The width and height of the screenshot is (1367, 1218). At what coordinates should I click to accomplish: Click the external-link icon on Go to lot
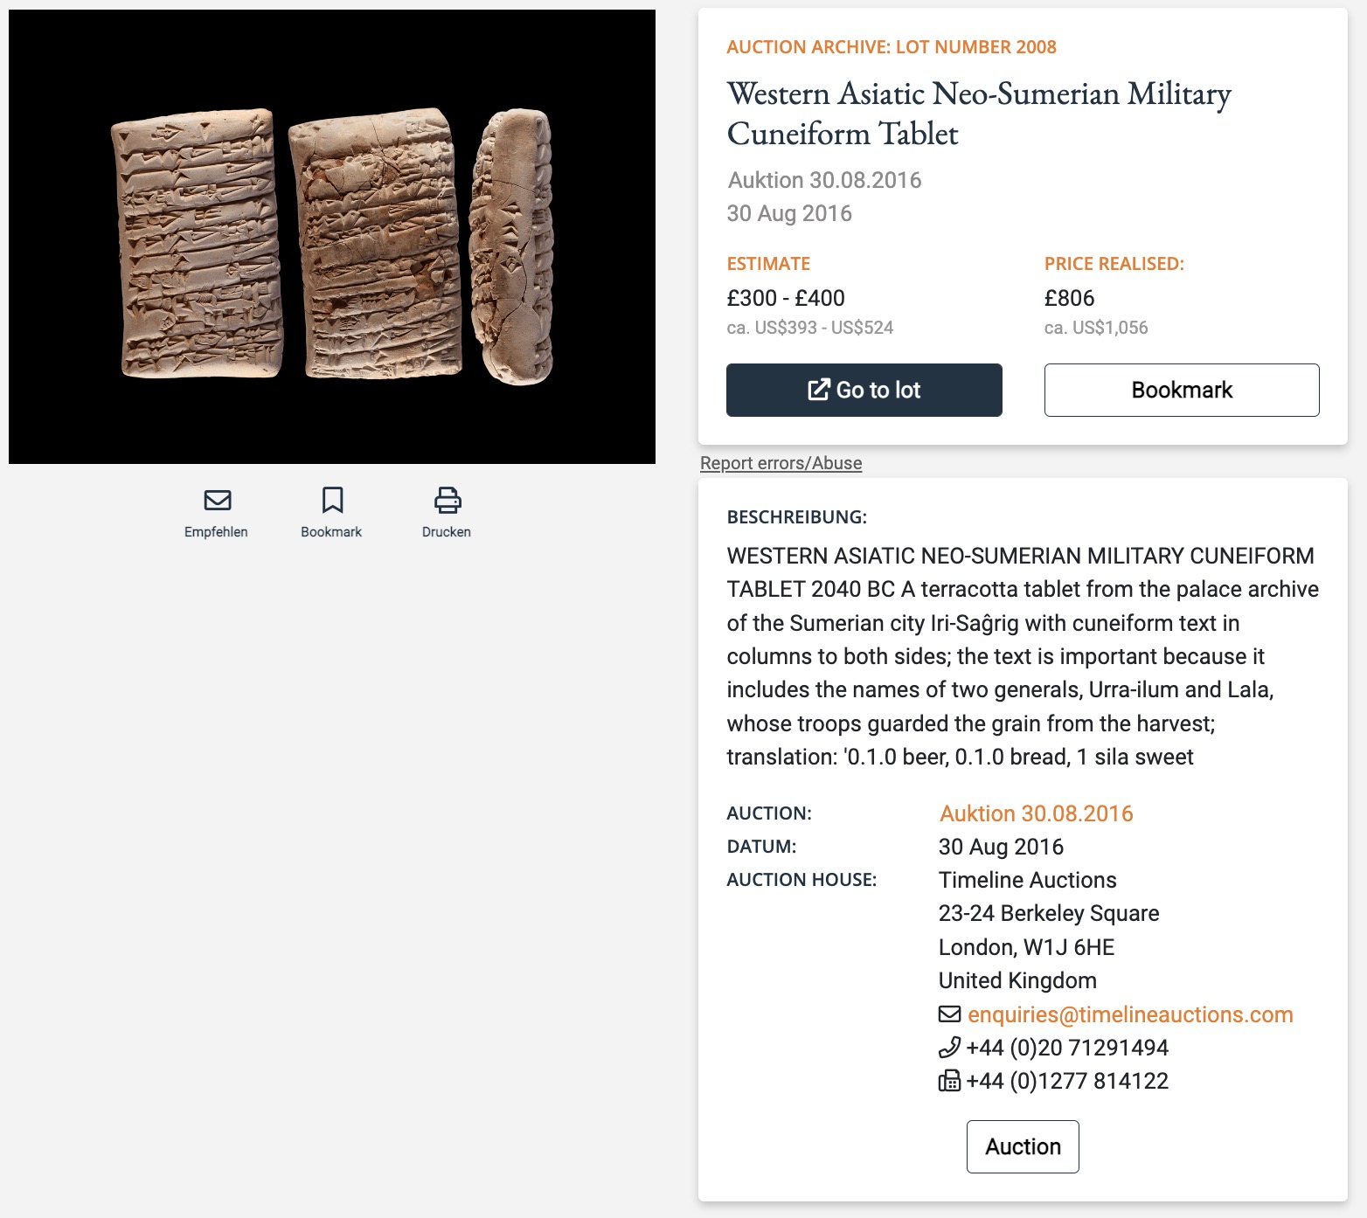click(x=818, y=390)
